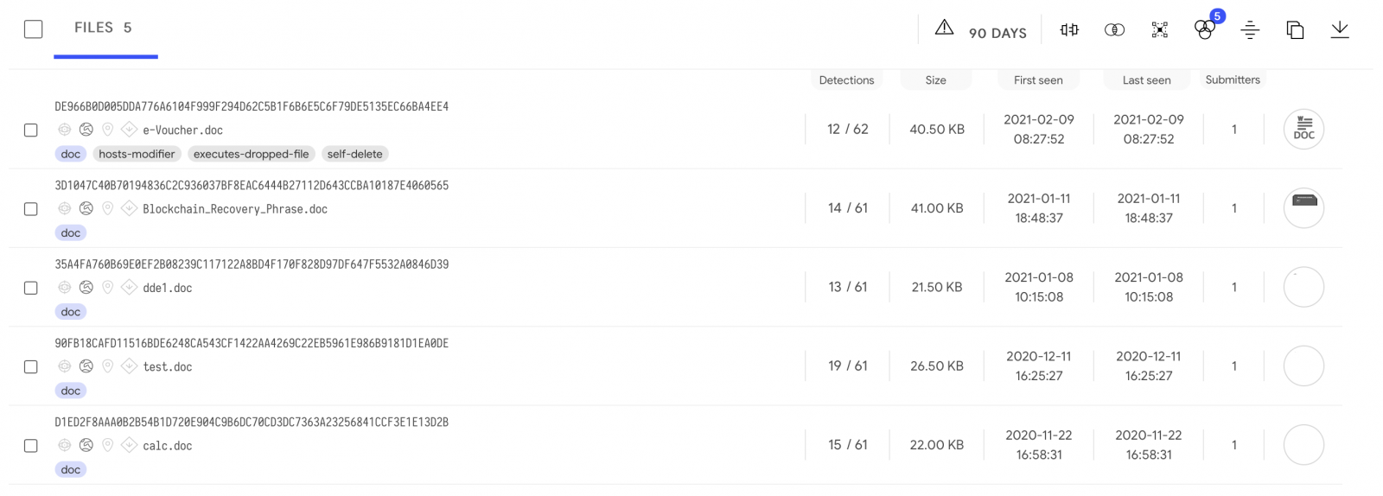Open the FILES 5 tab
This screenshot has height=496, width=1383.
104,29
